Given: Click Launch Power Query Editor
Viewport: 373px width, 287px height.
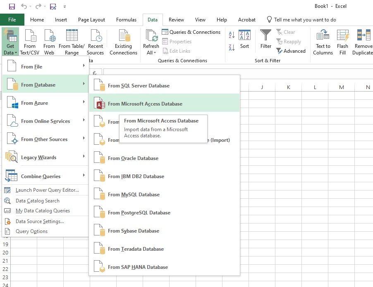Looking at the screenshot, I should coord(45,190).
